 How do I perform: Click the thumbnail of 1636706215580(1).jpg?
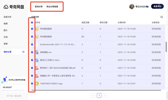click(37, 84)
